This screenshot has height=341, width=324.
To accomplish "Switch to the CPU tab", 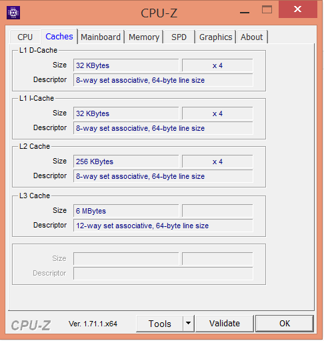I will point(25,37).
